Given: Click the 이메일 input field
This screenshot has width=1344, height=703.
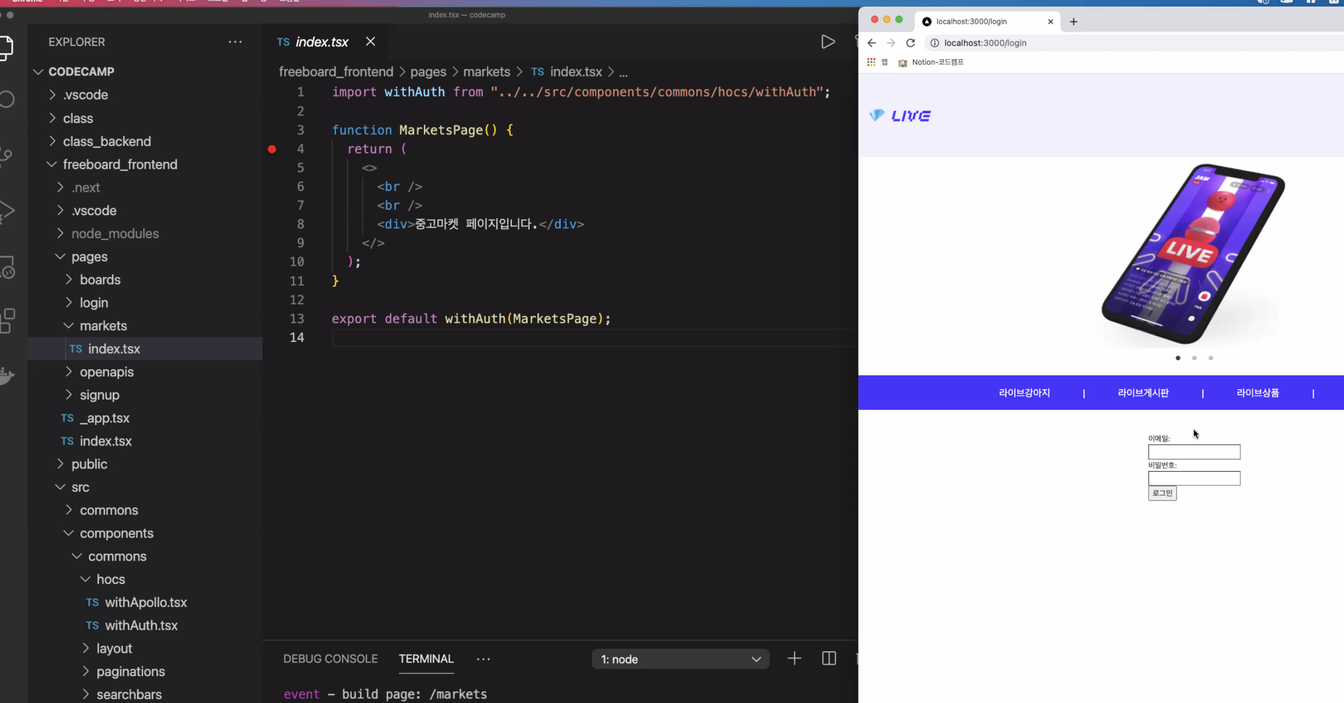Looking at the screenshot, I should click(1194, 452).
